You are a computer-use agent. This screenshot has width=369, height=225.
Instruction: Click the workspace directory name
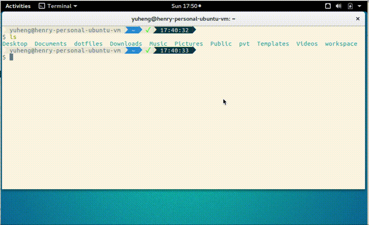point(341,44)
